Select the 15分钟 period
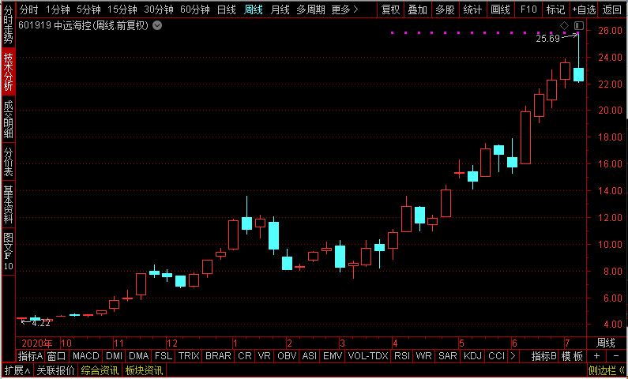 coord(122,9)
